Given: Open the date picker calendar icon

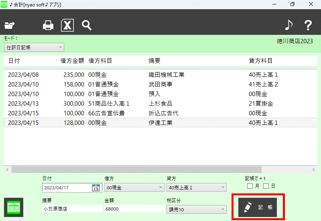Looking at the screenshot, I should coord(95,188).
